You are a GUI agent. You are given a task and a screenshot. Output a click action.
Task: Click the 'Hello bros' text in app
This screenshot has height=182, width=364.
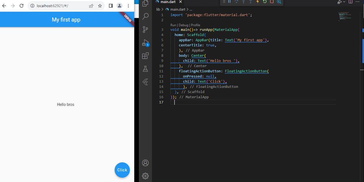click(x=66, y=105)
